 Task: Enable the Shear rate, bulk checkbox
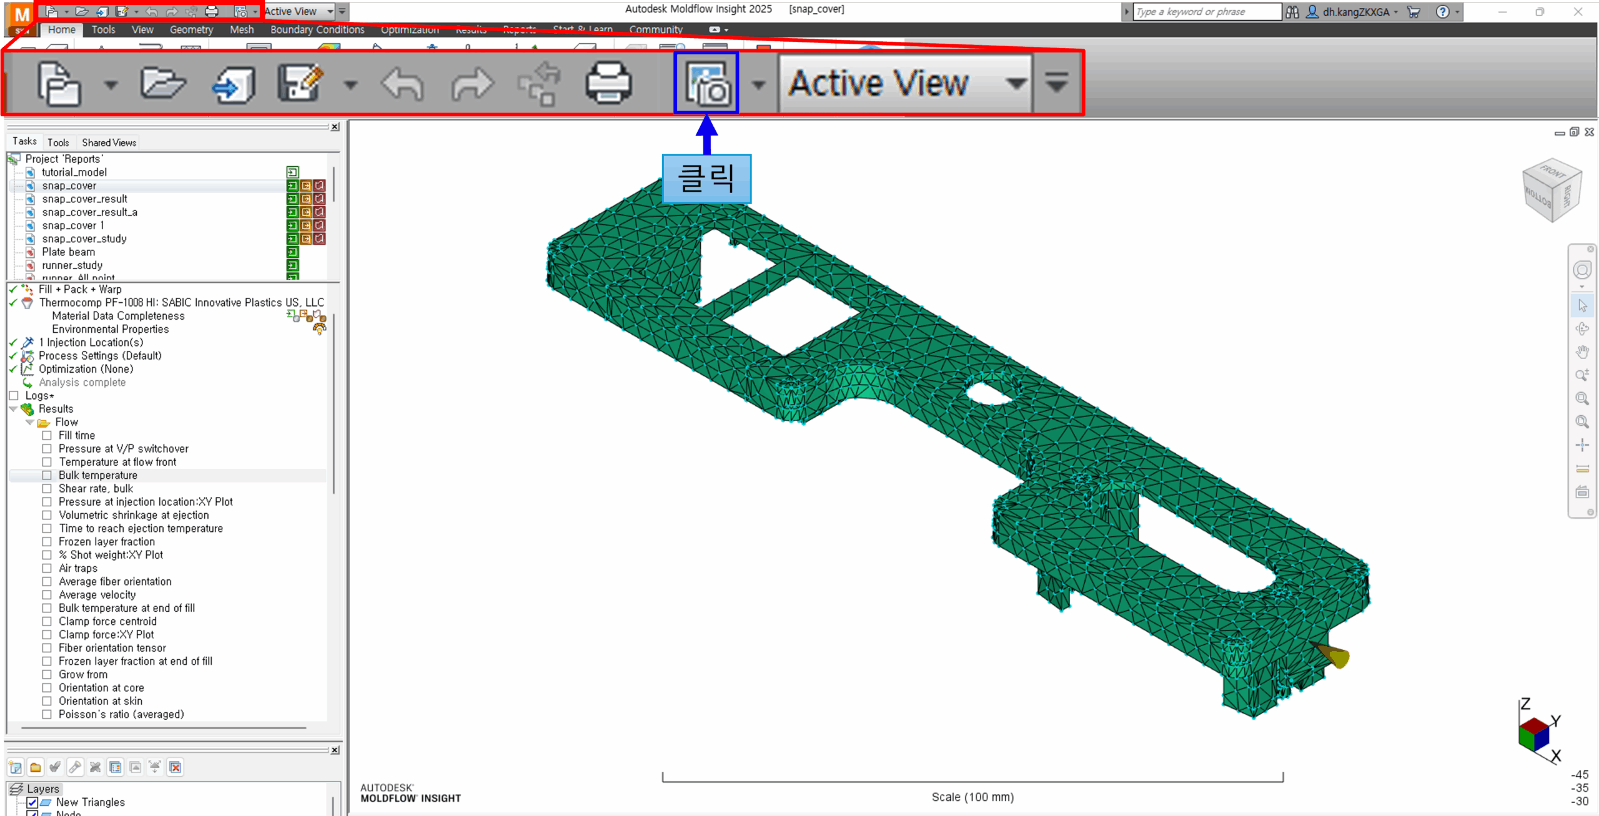click(x=47, y=489)
